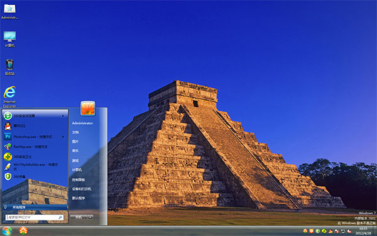Launch 360安全浏览器 from Start menu
377x236 pixels.
click(35, 116)
